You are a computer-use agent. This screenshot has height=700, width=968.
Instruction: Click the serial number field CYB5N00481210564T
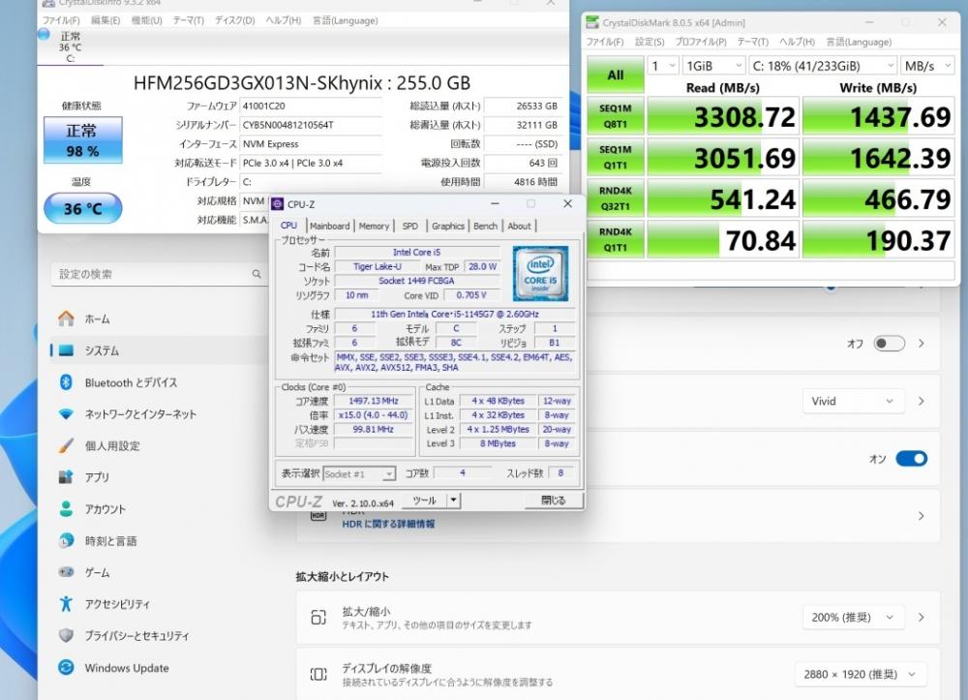pyautogui.click(x=311, y=125)
